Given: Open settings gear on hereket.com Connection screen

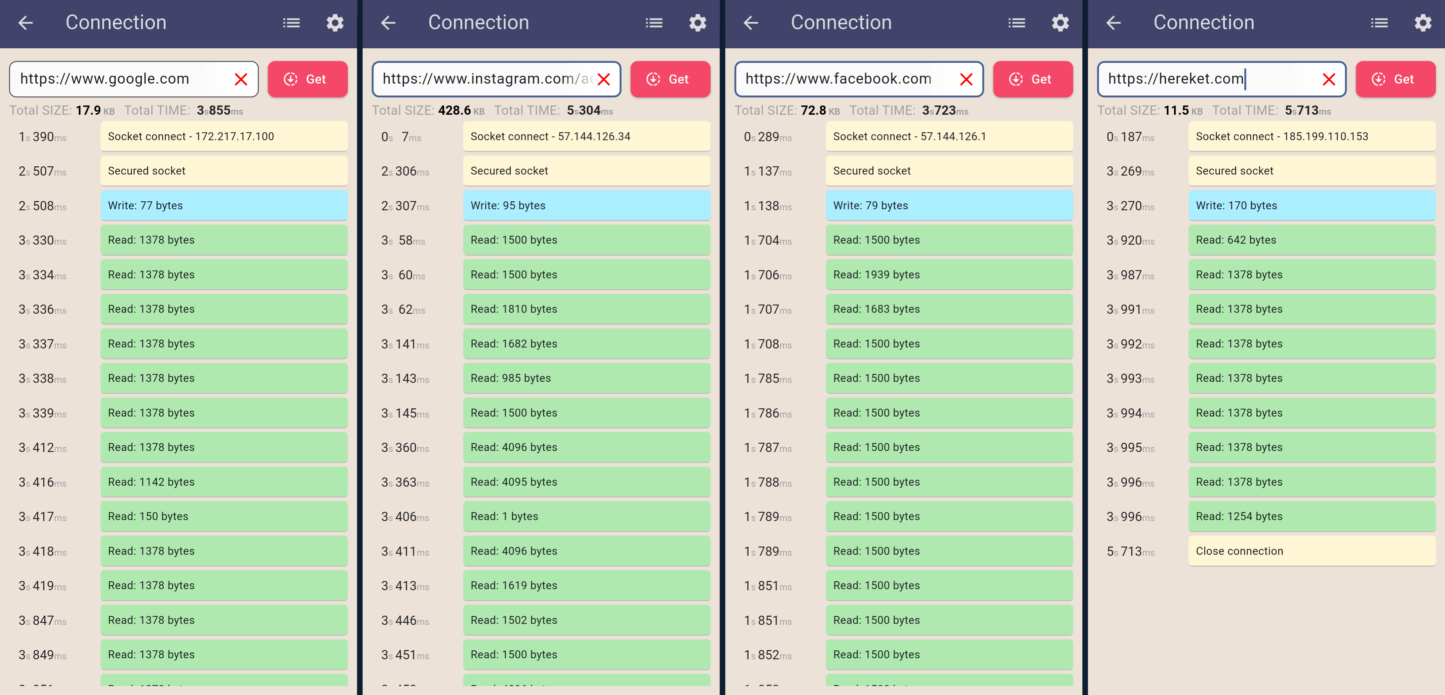Looking at the screenshot, I should click(x=1423, y=23).
